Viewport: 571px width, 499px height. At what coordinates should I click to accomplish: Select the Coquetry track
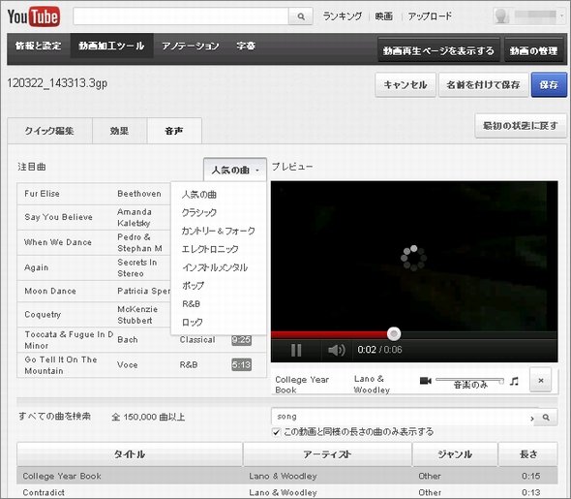tap(94, 314)
